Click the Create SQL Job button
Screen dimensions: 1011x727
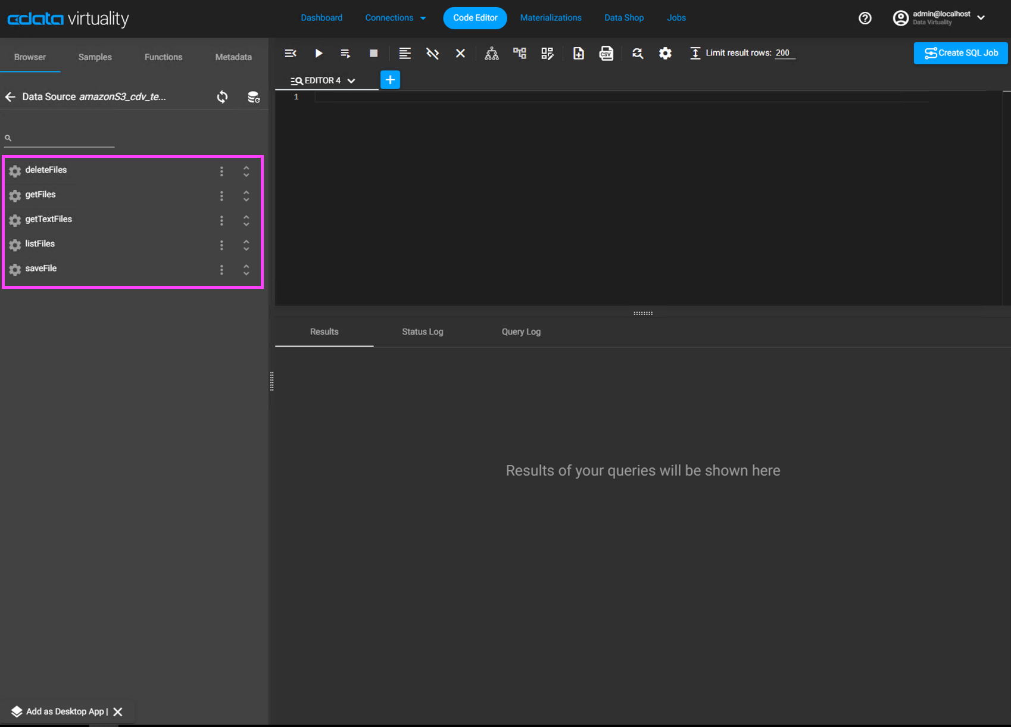[960, 53]
